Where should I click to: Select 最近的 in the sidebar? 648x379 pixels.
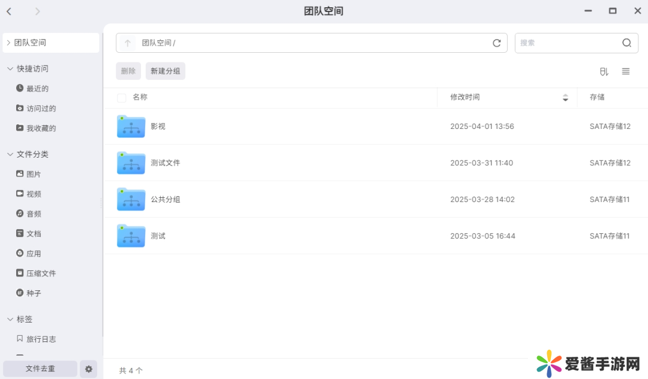pos(37,89)
